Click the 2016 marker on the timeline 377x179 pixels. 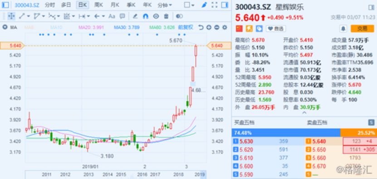point(142,174)
